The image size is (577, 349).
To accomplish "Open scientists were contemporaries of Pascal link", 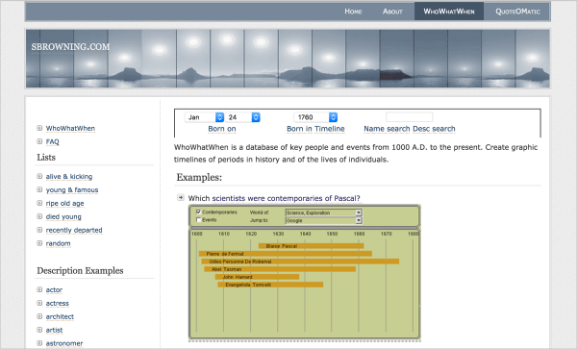I will tap(286, 198).
